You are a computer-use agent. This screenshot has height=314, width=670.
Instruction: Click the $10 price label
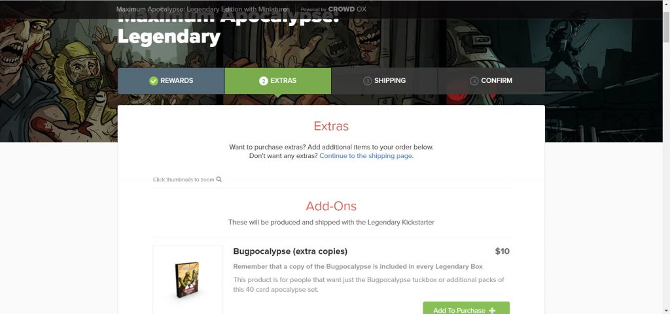pyautogui.click(x=502, y=251)
